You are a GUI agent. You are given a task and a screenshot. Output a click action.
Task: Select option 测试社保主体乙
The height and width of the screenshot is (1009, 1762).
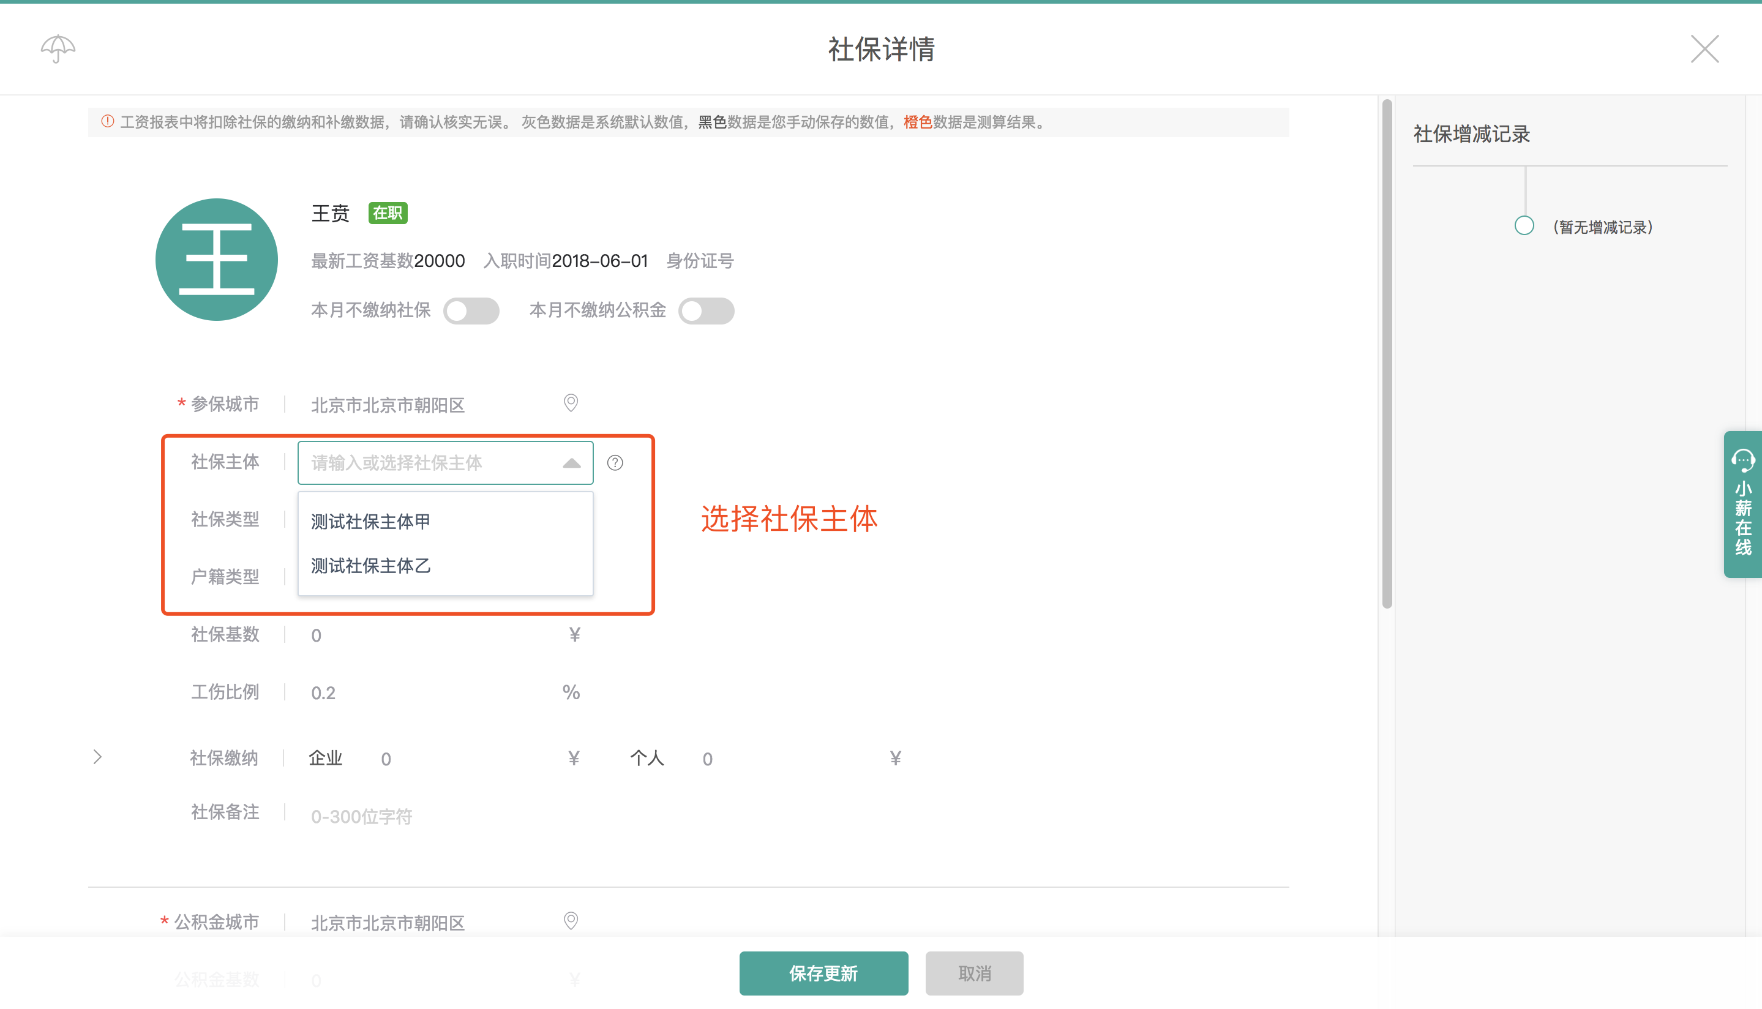coord(446,566)
